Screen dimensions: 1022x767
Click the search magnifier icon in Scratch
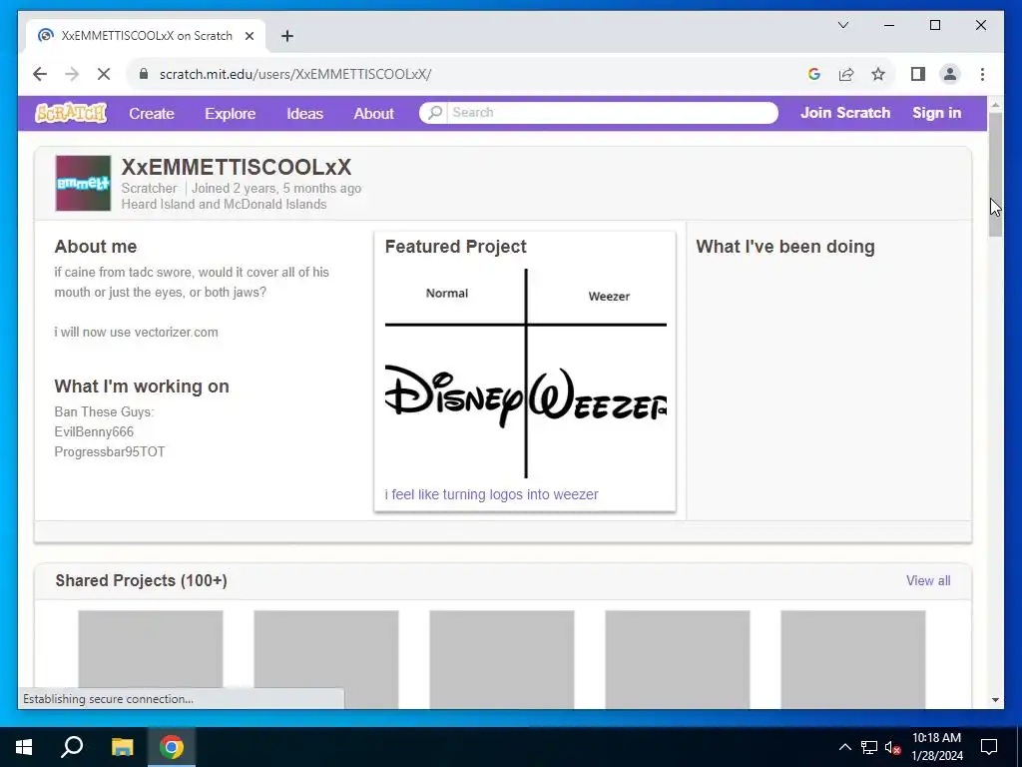(x=435, y=112)
